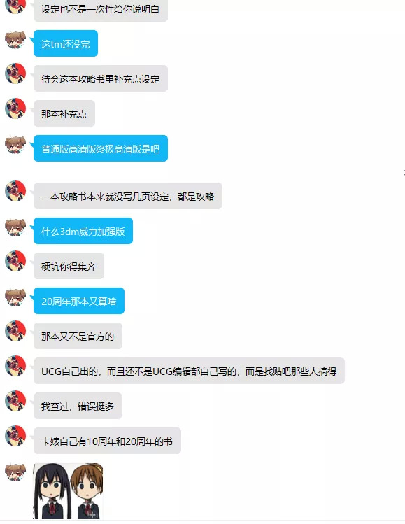Viewport: 405px width, 524px height.
Task: Select the '待会这本攻略书里补充点设定' message bubble
Action: (101, 78)
